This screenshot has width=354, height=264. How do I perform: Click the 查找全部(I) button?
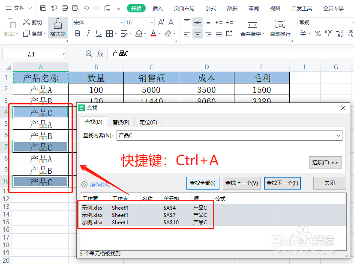coord(202,183)
